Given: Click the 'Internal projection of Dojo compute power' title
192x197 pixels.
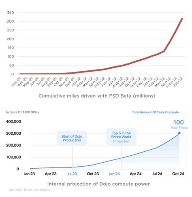Looking at the screenshot, I should click(x=98, y=184).
